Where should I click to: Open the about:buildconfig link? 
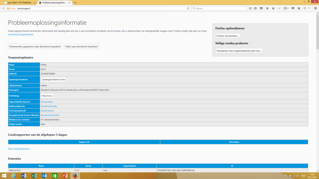[49, 106]
